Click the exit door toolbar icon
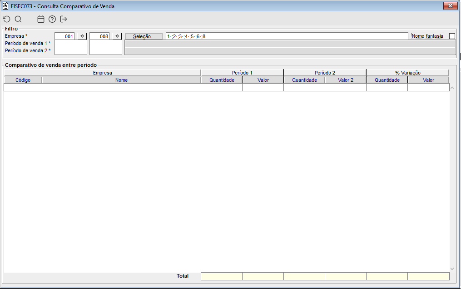 (64, 19)
